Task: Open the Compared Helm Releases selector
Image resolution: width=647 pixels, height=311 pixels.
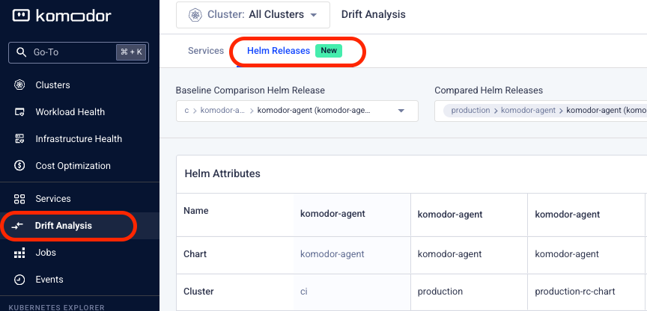Action: pyautogui.click(x=541, y=111)
